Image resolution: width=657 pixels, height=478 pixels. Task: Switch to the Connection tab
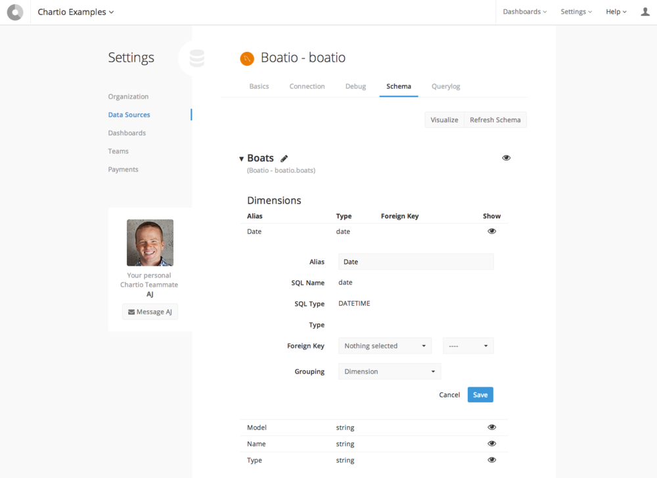pos(307,86)
